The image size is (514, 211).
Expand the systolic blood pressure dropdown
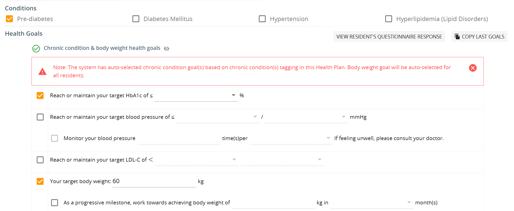[x=217, y=117]
